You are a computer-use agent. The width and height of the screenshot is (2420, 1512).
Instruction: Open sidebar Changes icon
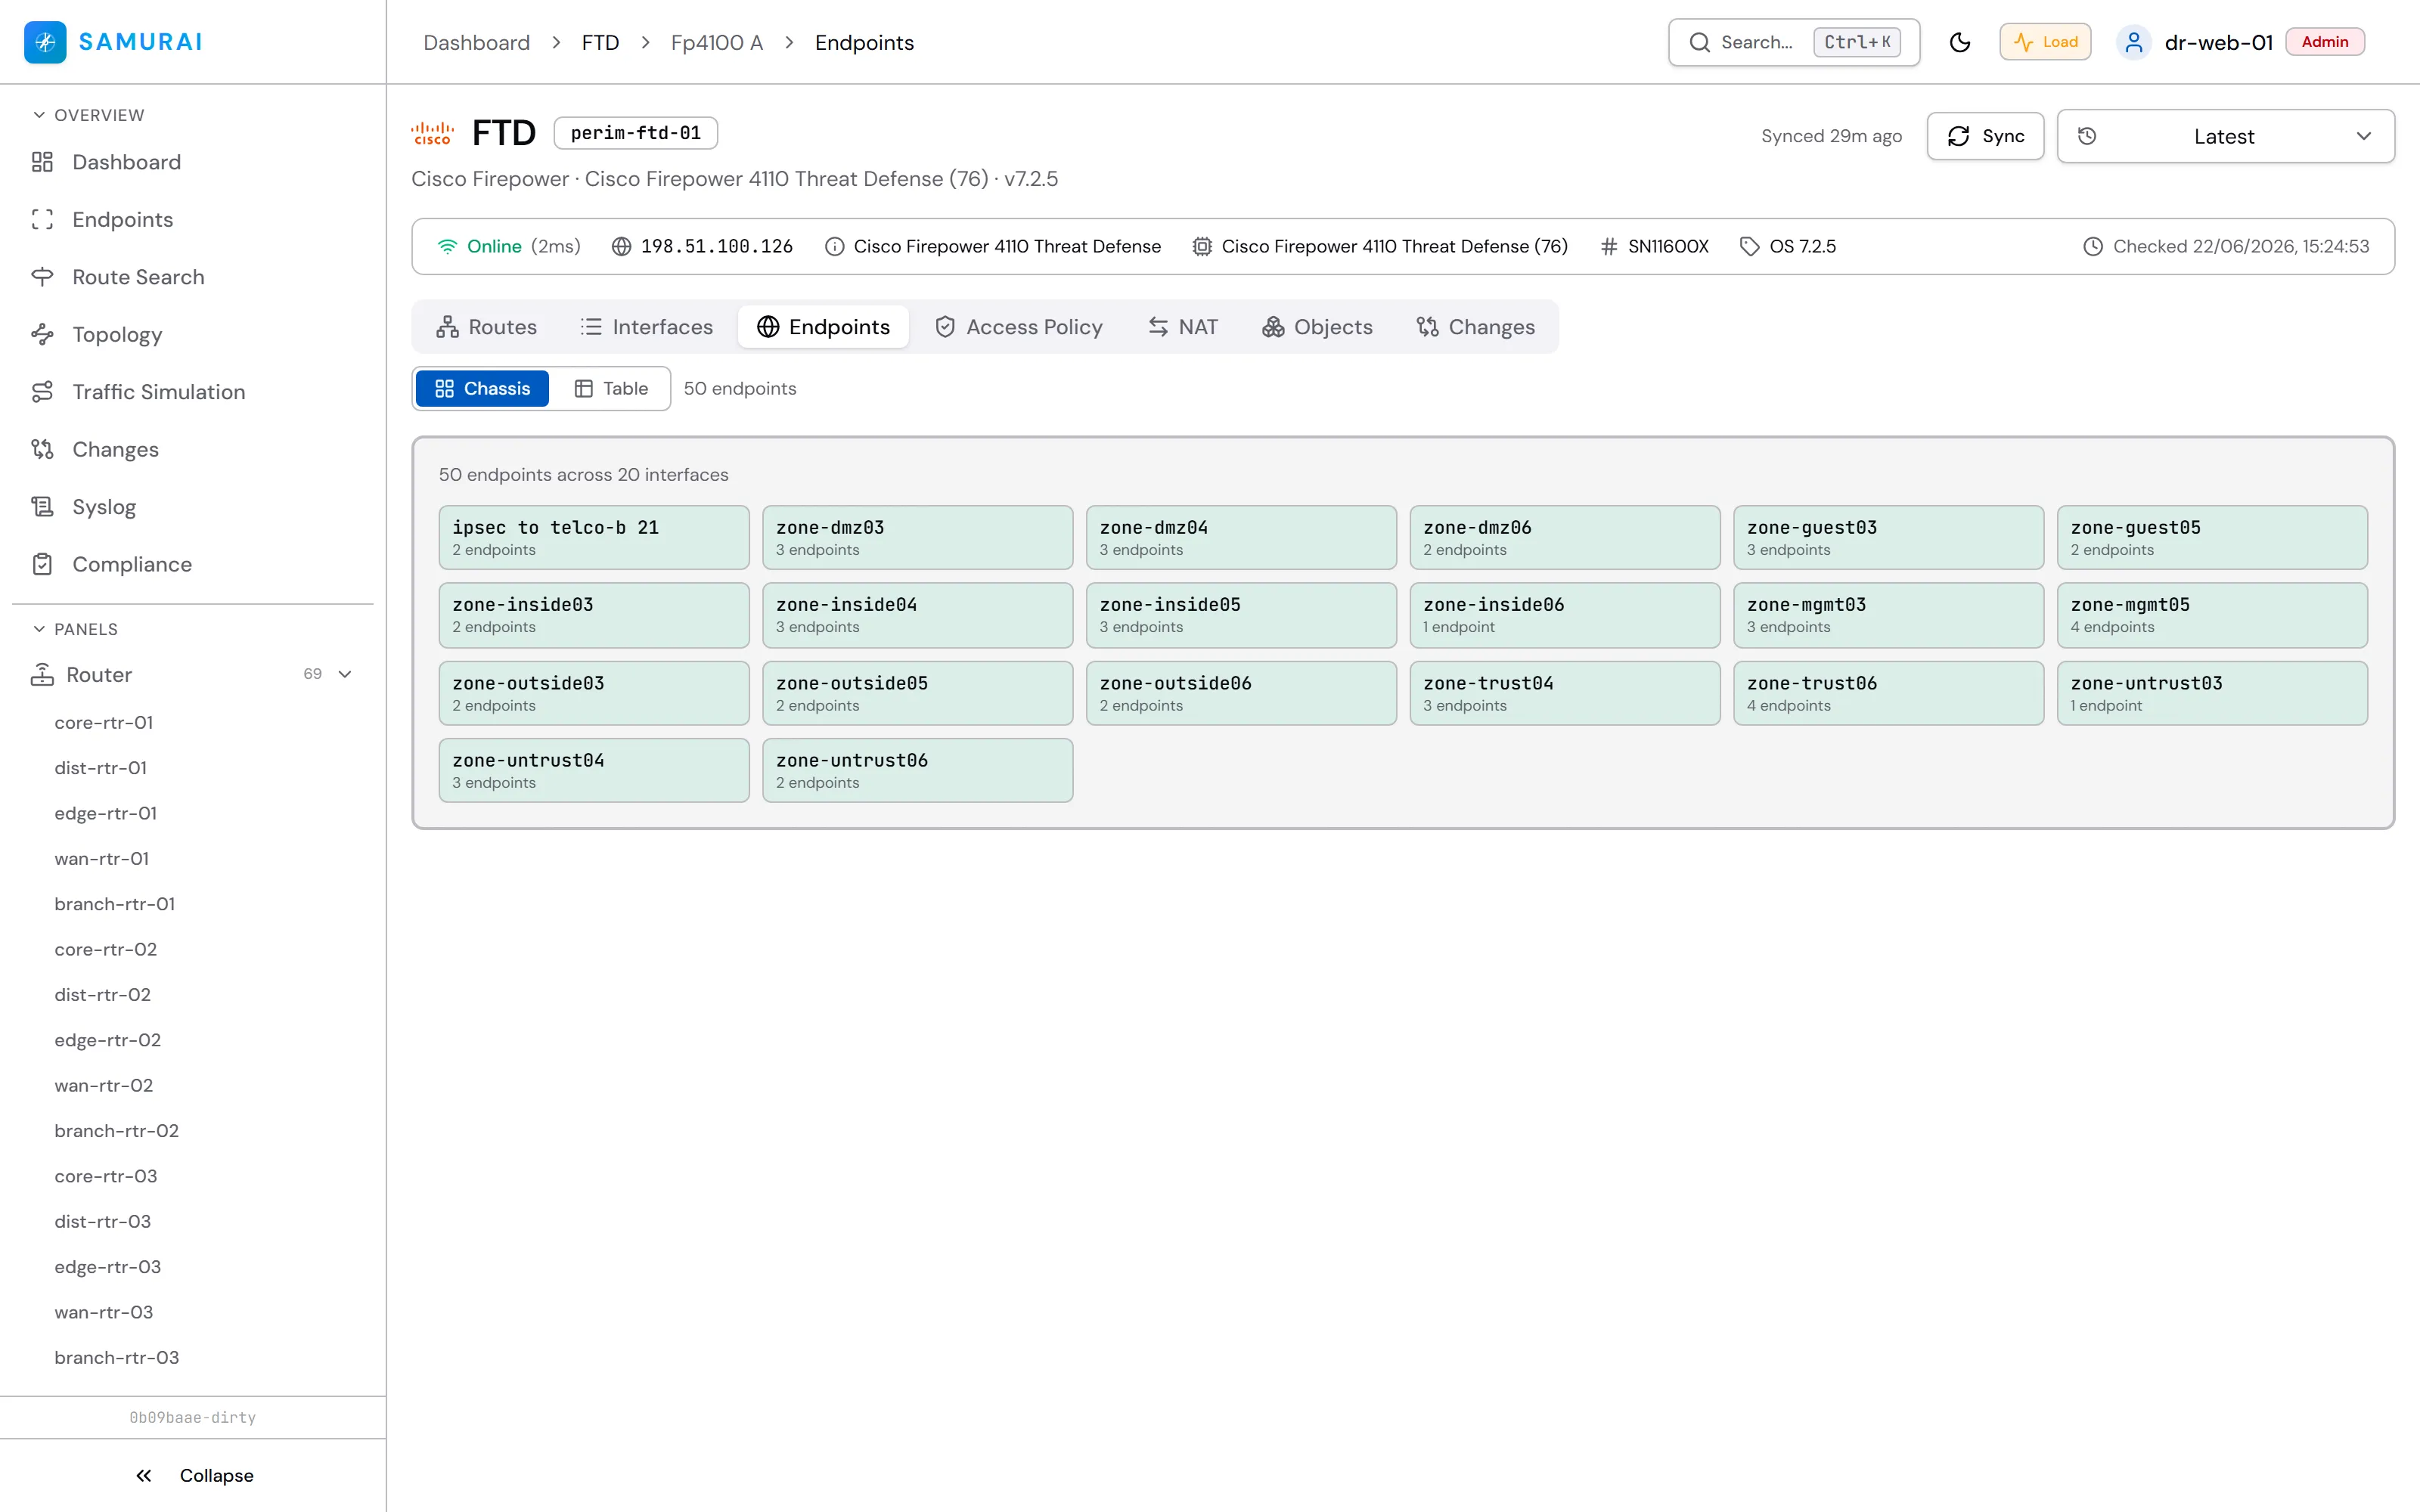click(42, 450)
